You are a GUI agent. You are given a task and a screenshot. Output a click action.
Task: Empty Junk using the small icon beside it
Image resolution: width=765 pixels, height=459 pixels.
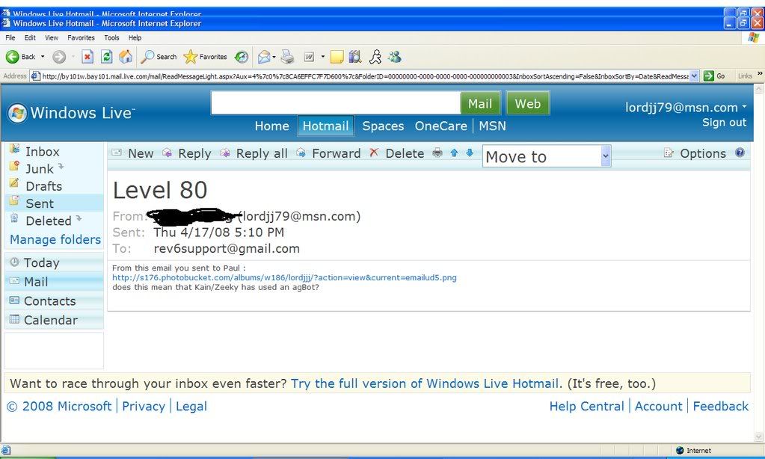[x=61, y=167]
